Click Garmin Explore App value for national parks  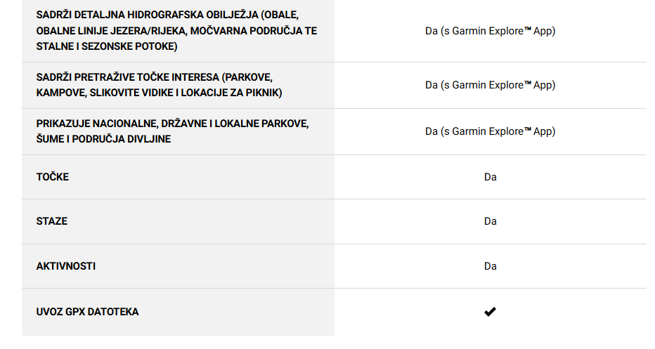491,131
